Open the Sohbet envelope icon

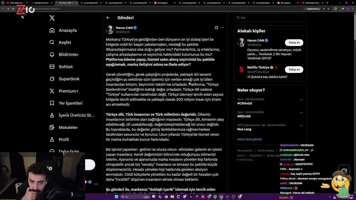52,67
